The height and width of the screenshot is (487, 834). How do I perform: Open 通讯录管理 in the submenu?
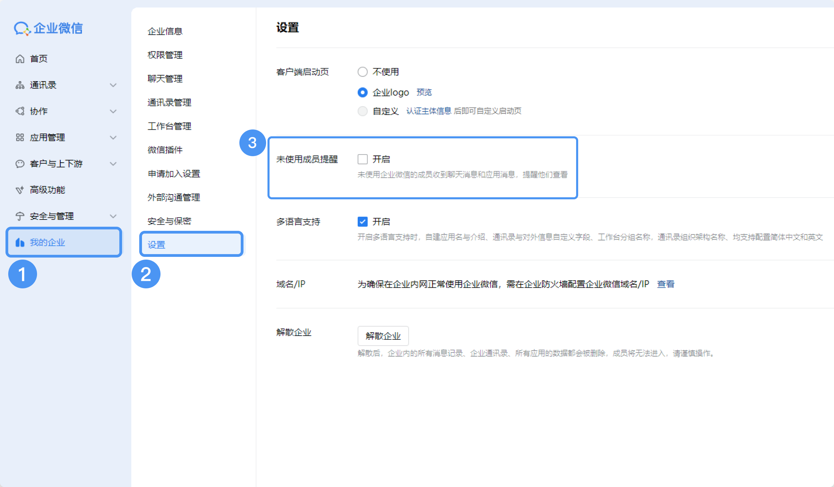tap(169, 102)
